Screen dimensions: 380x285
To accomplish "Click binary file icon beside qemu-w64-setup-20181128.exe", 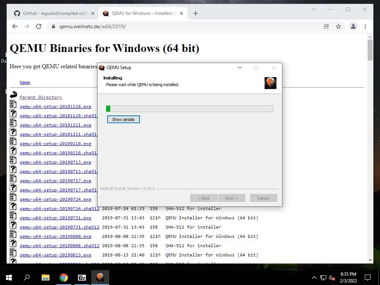I will click(13, 104).
